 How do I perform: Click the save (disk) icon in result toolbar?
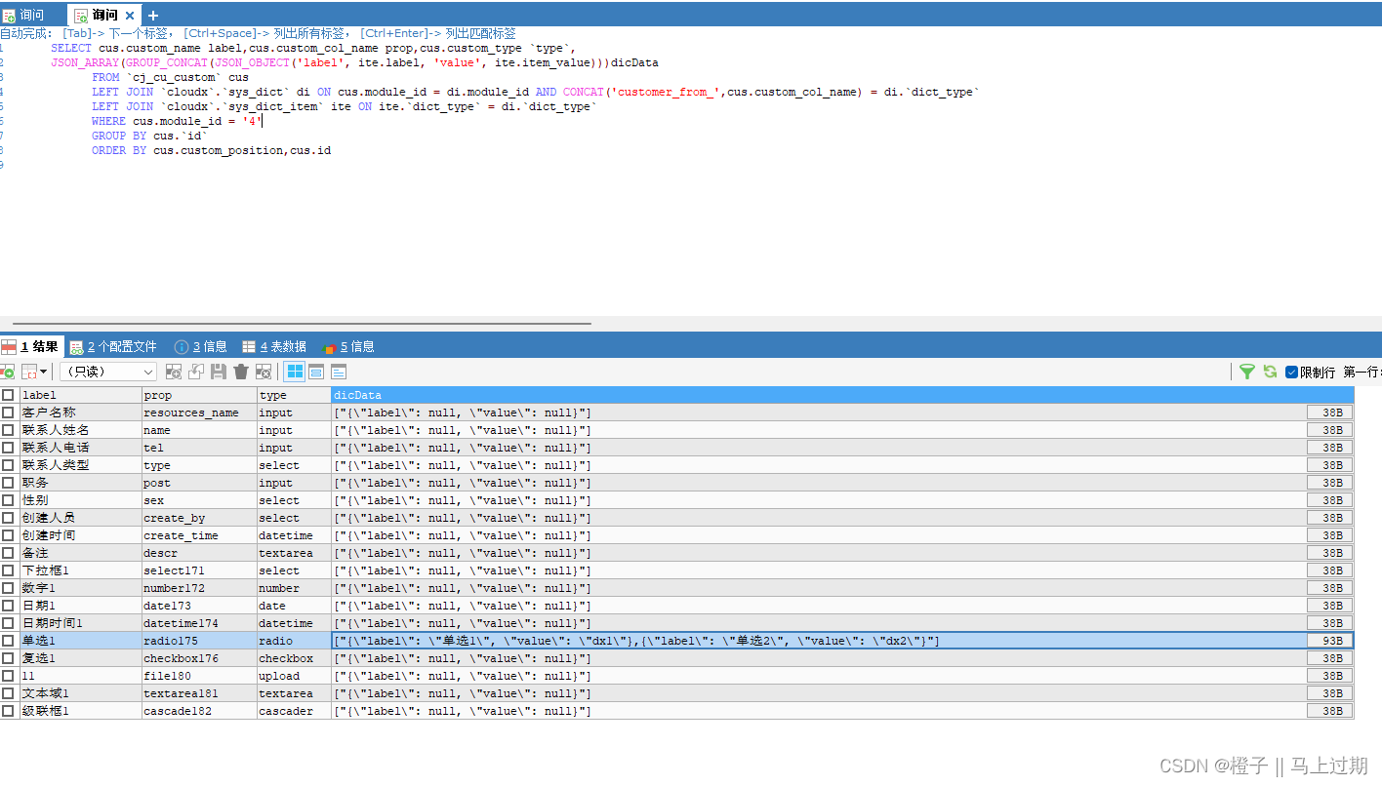pyautogui.click(x=219, y=372)
